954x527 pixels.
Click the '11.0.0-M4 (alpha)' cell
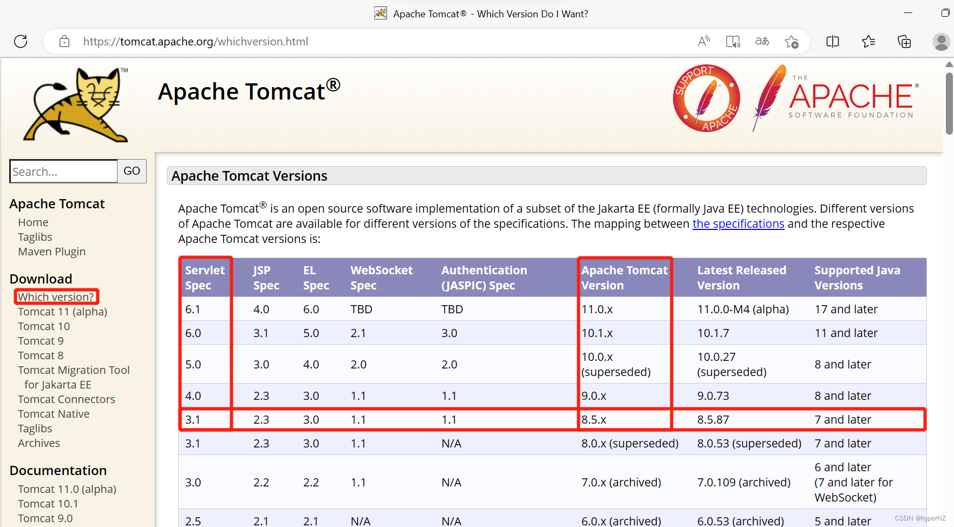click(x=743, y=309)
